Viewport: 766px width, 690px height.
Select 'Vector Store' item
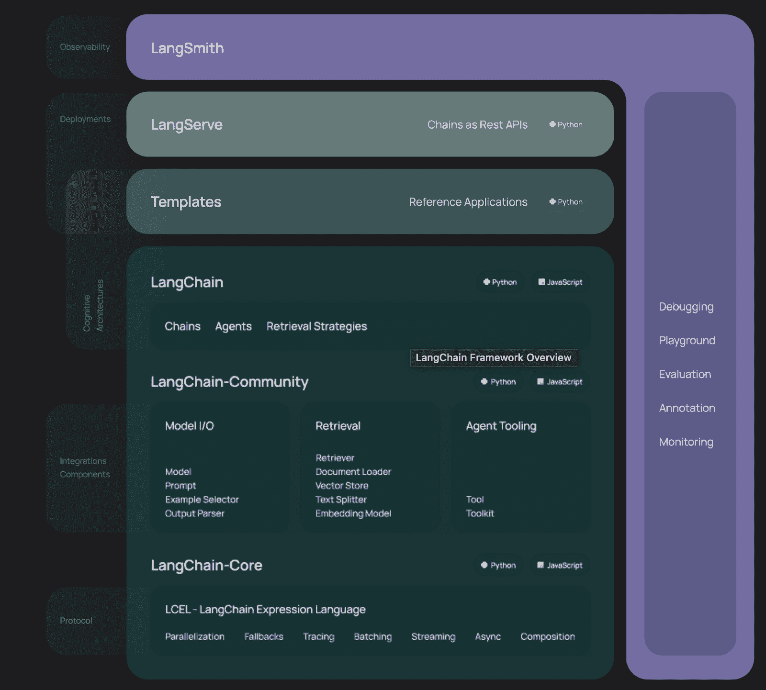342,486
